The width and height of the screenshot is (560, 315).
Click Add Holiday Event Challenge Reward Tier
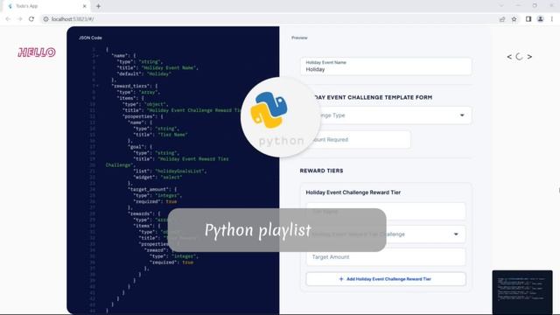(386, 279)
